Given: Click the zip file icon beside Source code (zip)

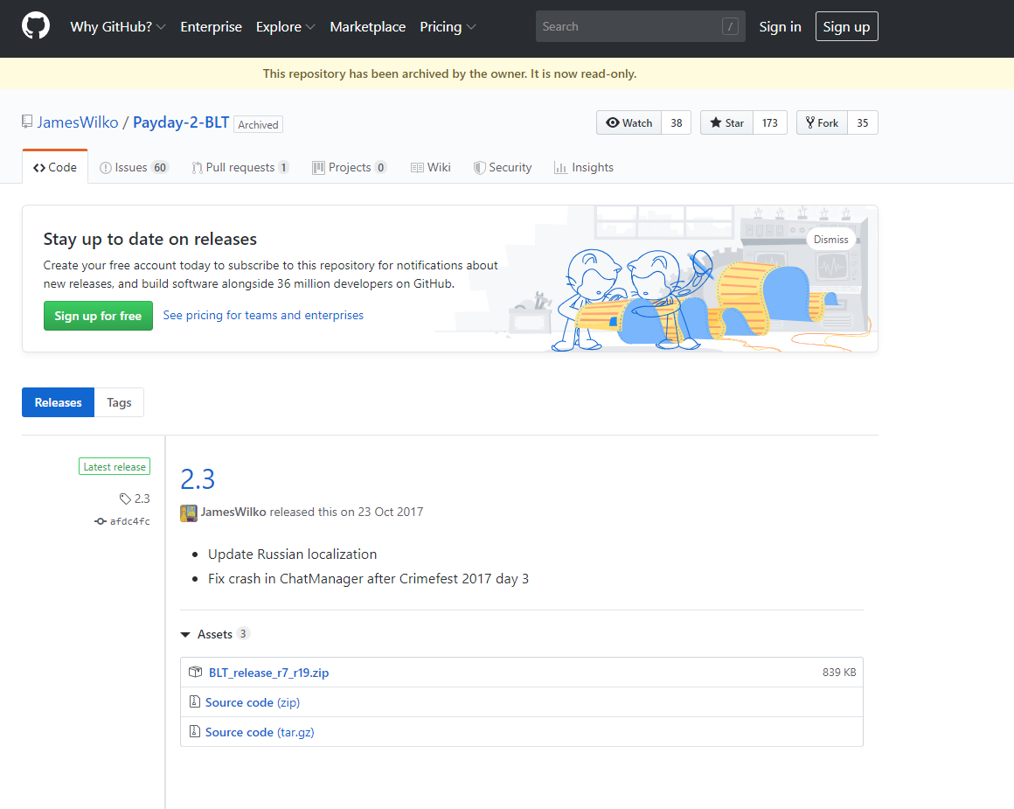Looking at the screenshot, I should 195,701.
